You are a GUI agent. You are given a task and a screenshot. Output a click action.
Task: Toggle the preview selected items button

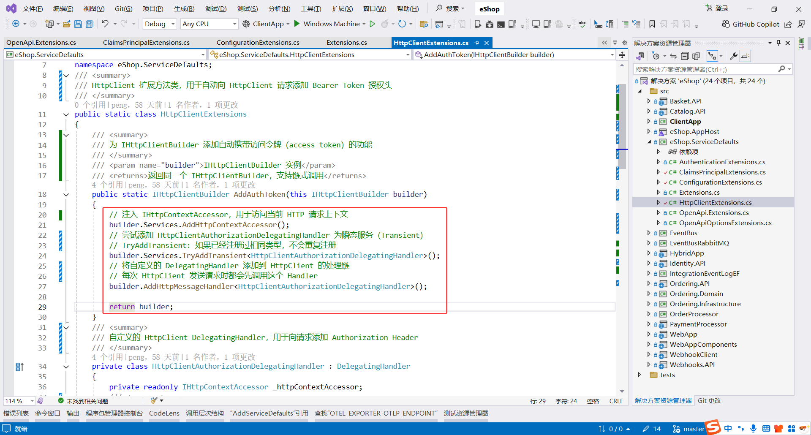746,56
